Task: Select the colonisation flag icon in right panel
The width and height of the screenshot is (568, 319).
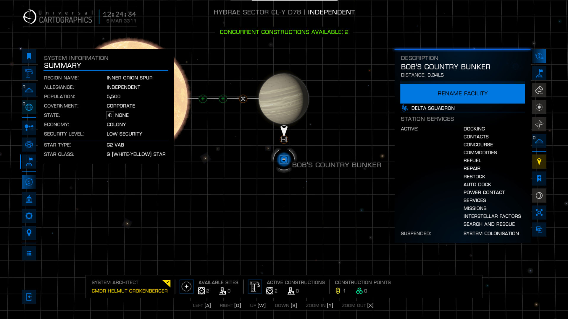Action: (x=539, y=73)
